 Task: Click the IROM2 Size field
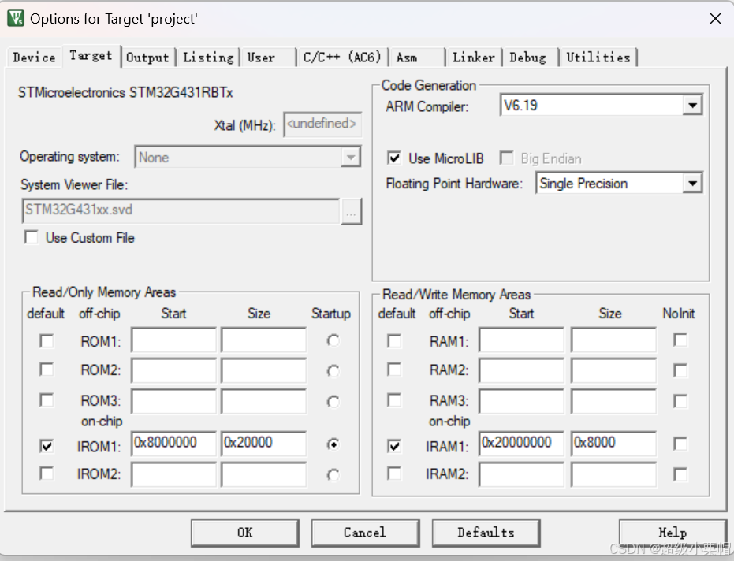tap(263, 474)
